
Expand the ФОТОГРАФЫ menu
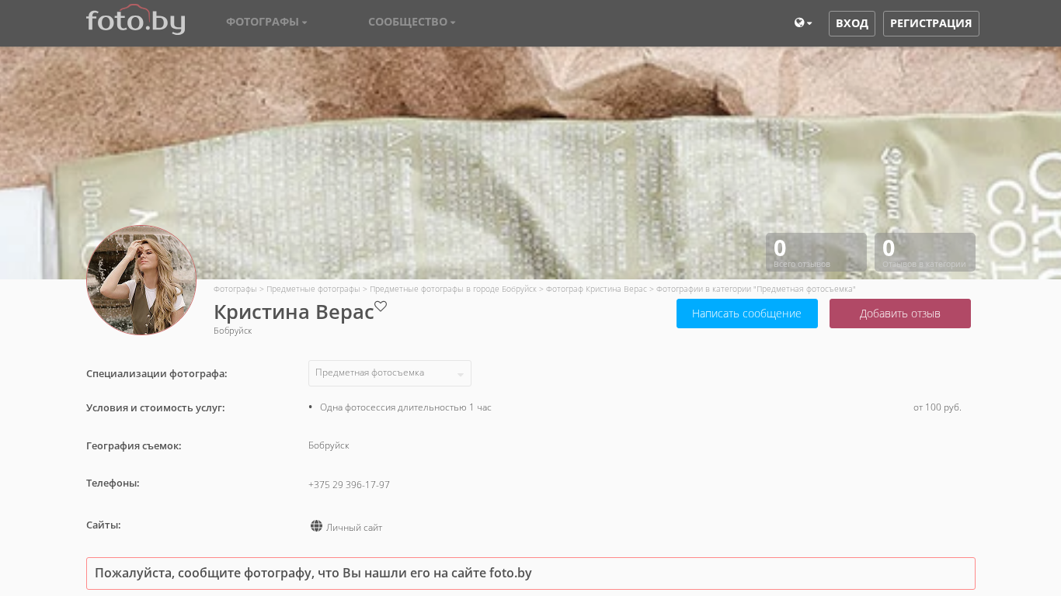(x=266, y=22)
